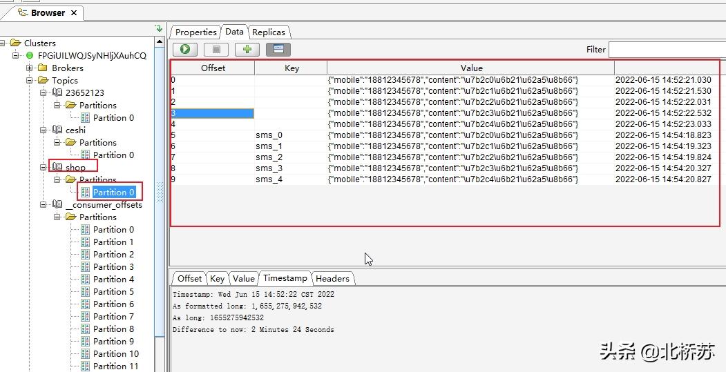Expand the Brokers node
This screenshot has height=372, width=726.
tap(29, 68)
